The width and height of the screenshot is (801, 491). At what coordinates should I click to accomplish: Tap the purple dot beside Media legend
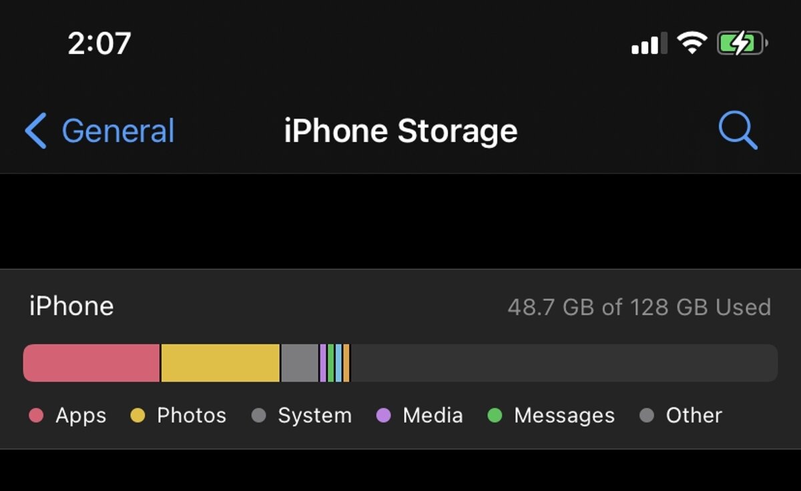(383, 416)
